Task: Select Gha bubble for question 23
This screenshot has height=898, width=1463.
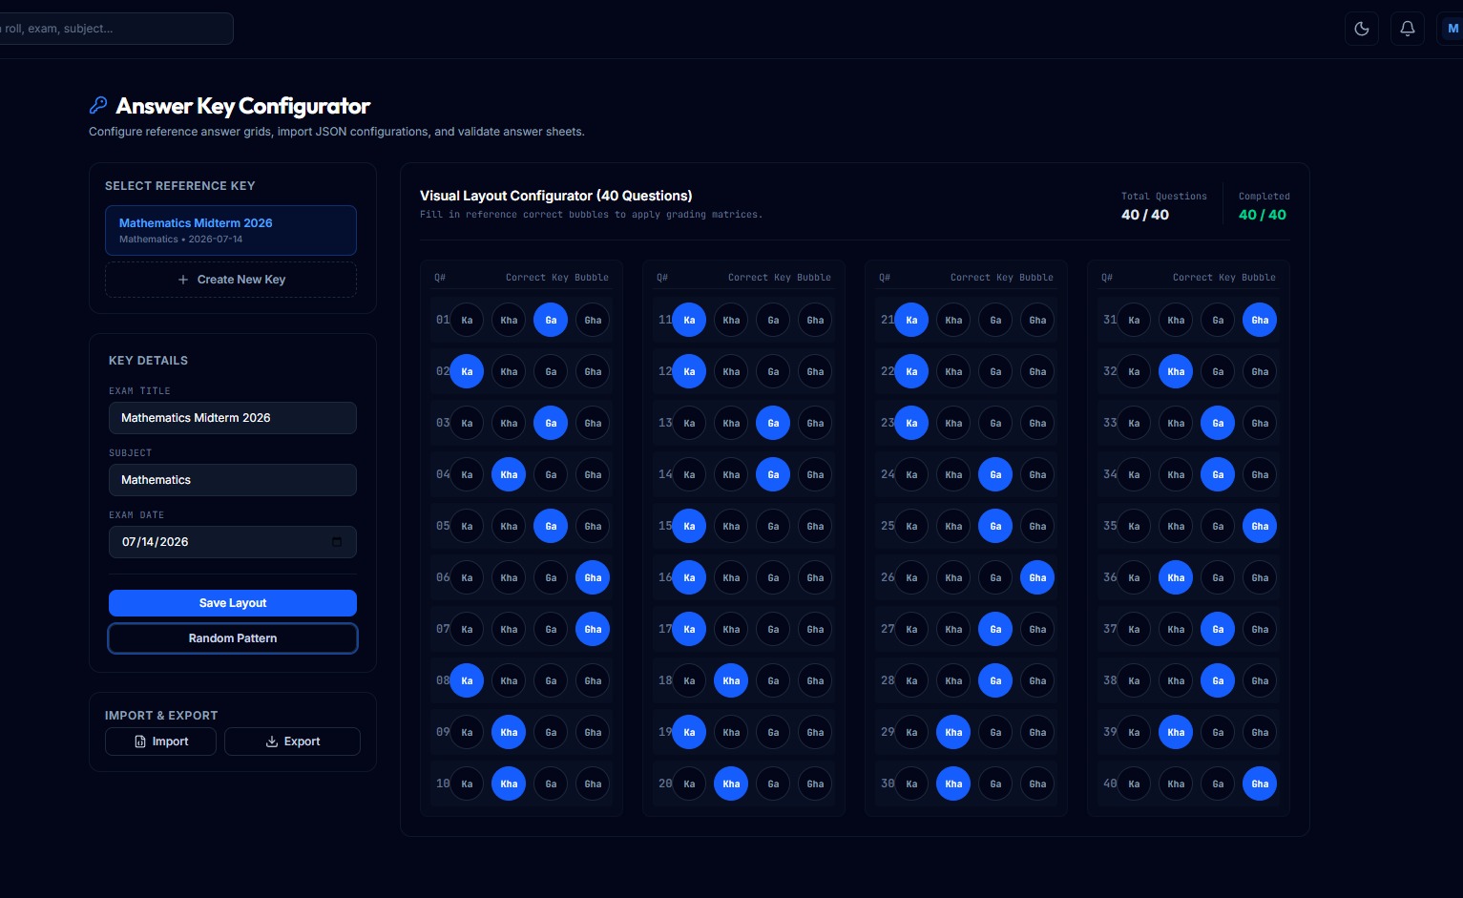Action: point(1037,423)
